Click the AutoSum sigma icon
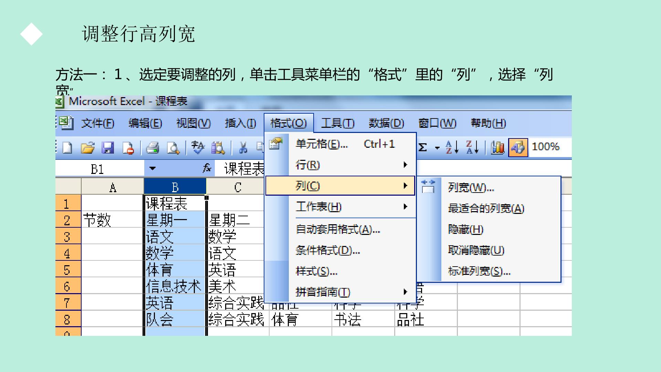The width and height of the screenshot is (661, 372). tap(422, 148)
